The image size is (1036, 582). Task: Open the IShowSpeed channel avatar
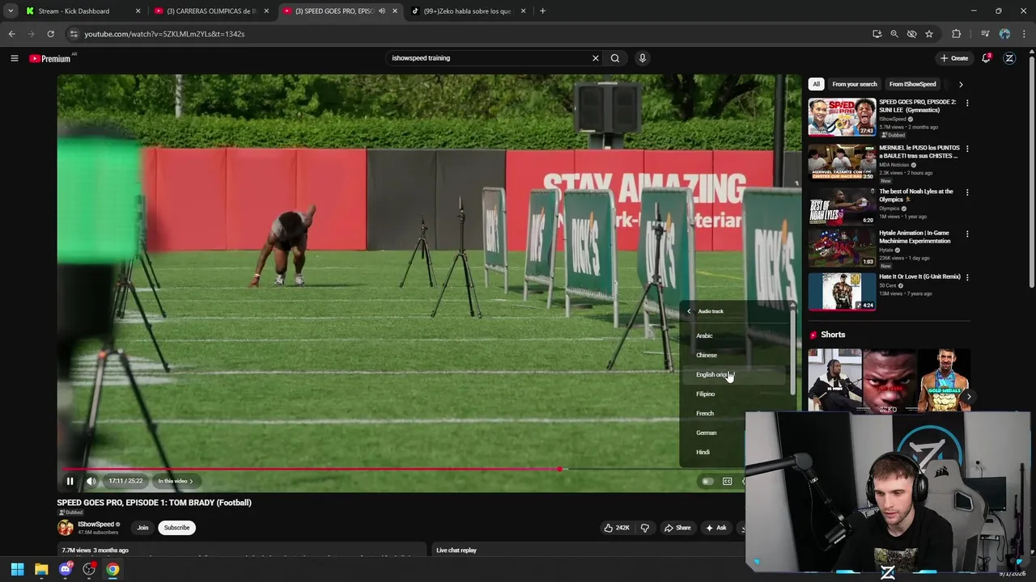click(65, 528)
